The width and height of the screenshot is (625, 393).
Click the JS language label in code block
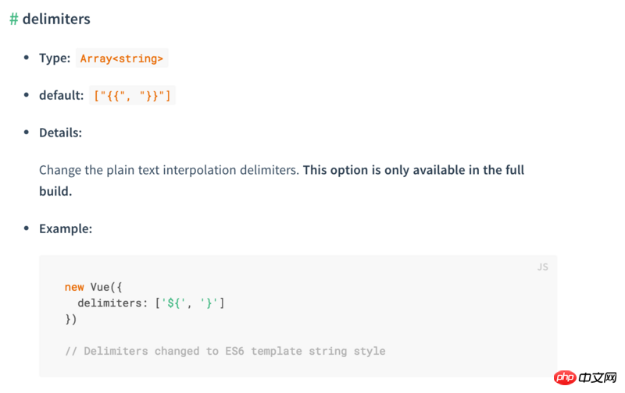pos(542,267)
